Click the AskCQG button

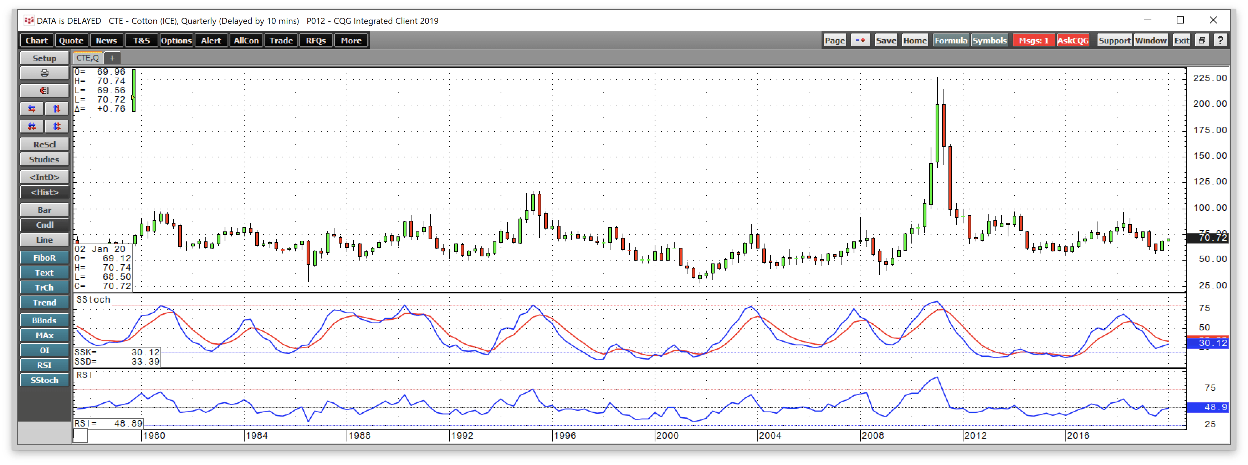point(1073,40)
